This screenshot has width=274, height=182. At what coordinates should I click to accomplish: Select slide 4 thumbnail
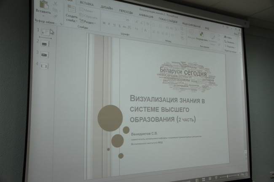pyautogui.click(x=44, y=66)
